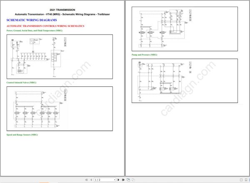Click the go to next view icon

[x=133, y=180]
